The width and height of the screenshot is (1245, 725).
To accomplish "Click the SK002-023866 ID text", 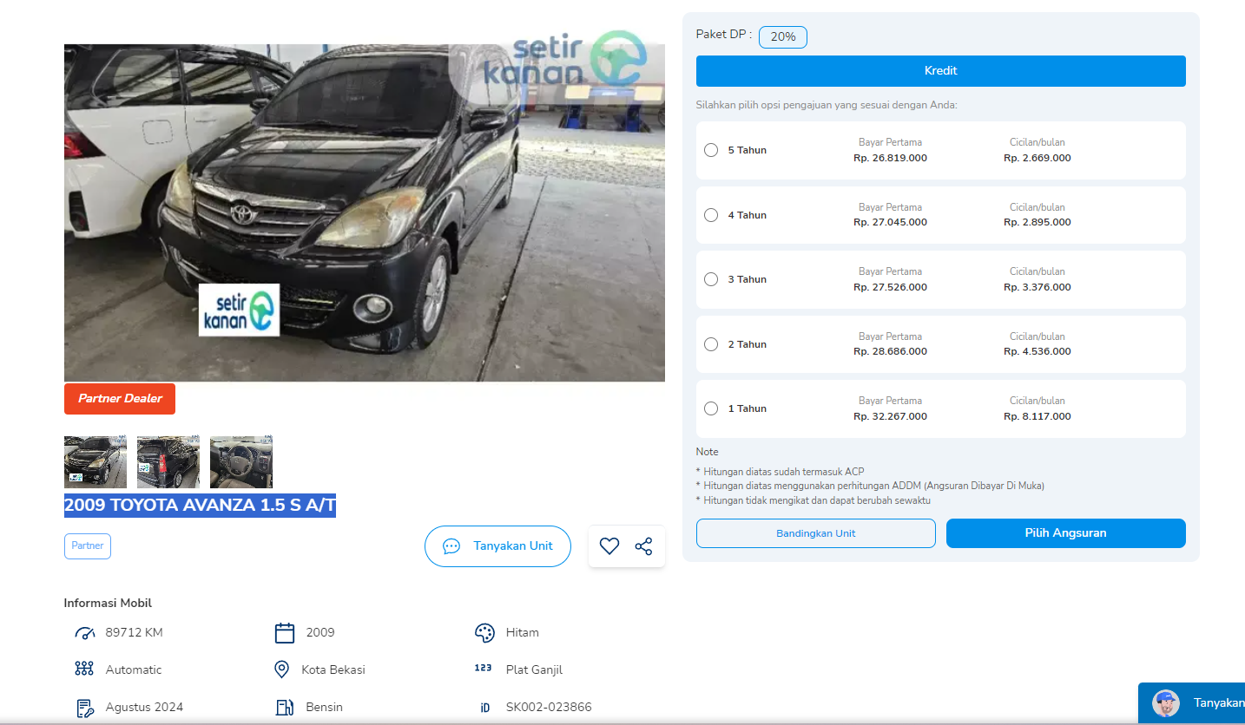I will [549, 708].
